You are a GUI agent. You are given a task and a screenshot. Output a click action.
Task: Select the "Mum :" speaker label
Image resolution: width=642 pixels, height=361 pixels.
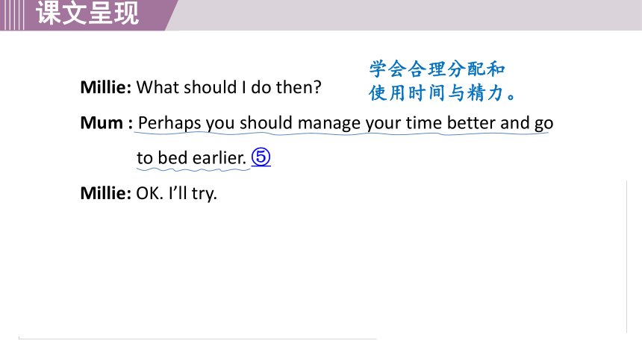tap(106, 122)
